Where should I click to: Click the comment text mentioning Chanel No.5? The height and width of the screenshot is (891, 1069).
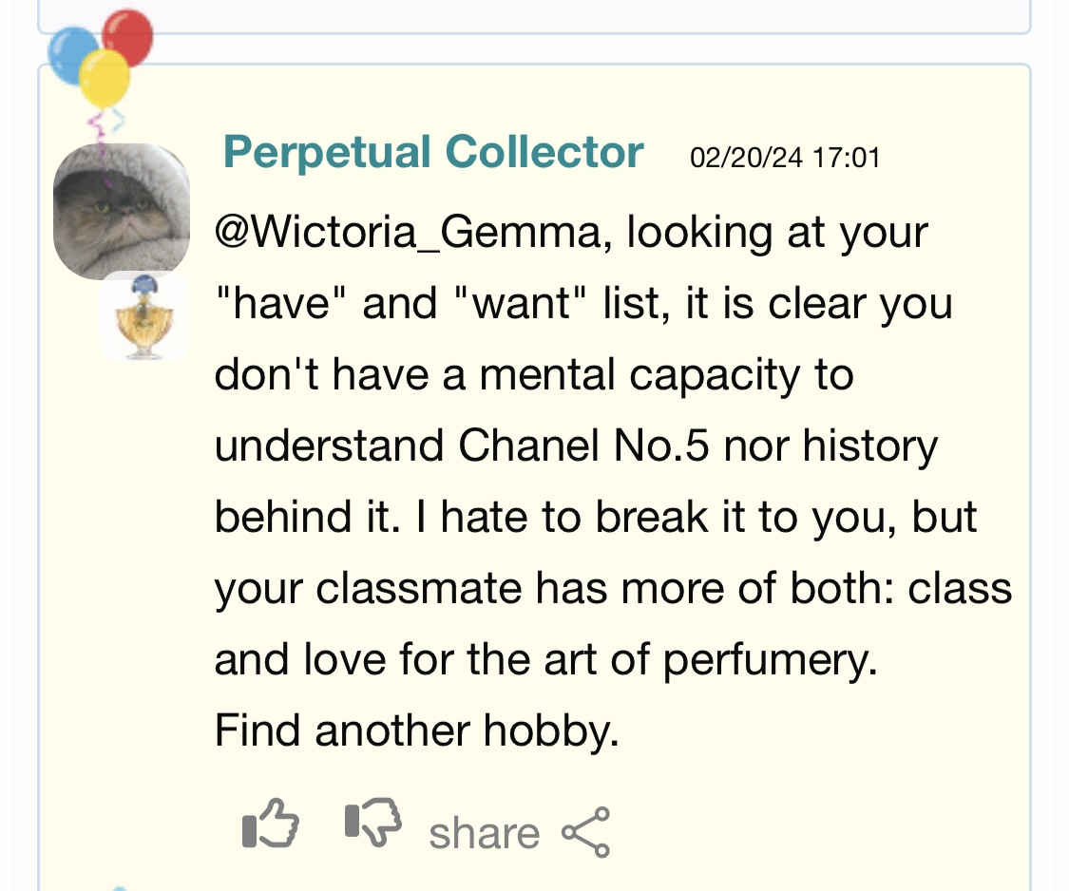[613, 445]
